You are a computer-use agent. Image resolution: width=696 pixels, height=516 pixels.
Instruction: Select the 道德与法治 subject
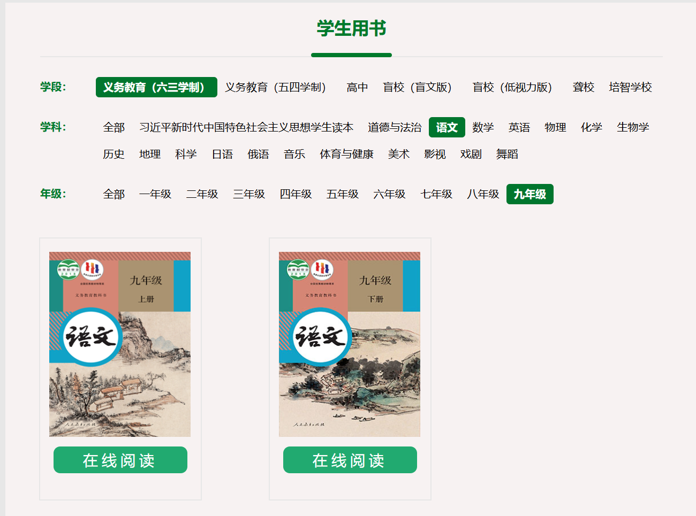click(x=395, y=127)
